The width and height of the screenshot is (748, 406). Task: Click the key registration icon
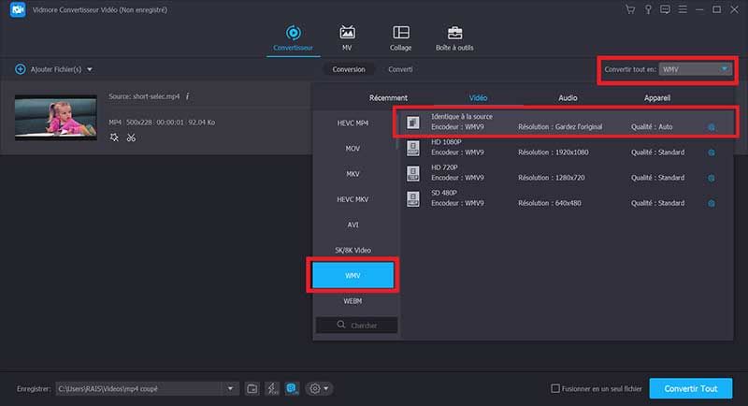648,9
